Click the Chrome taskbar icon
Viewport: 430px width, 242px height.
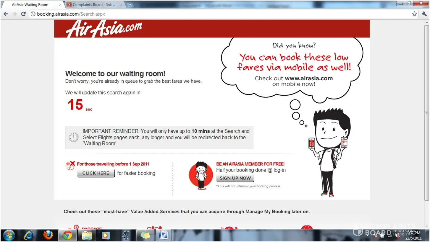[67, 235]
